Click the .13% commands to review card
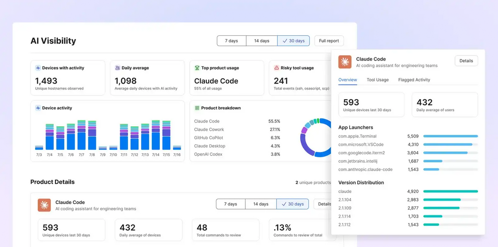The width and height of the screenshot is (498, 247). pos(302,230)
